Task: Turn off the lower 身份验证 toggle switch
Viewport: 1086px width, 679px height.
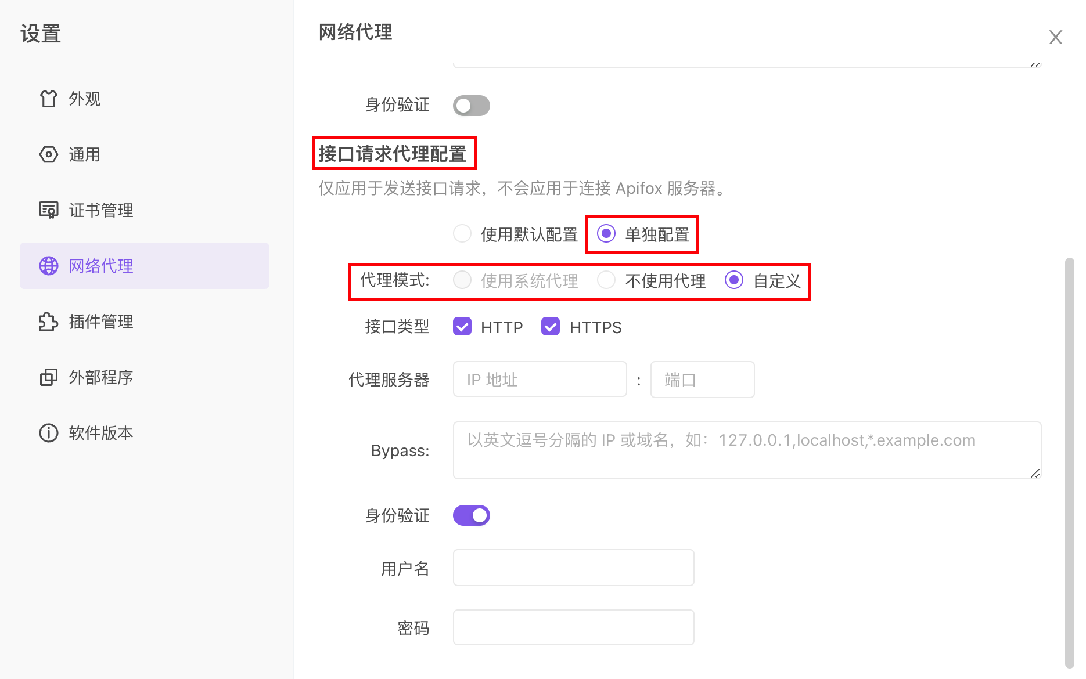Action: coord(471,515)
